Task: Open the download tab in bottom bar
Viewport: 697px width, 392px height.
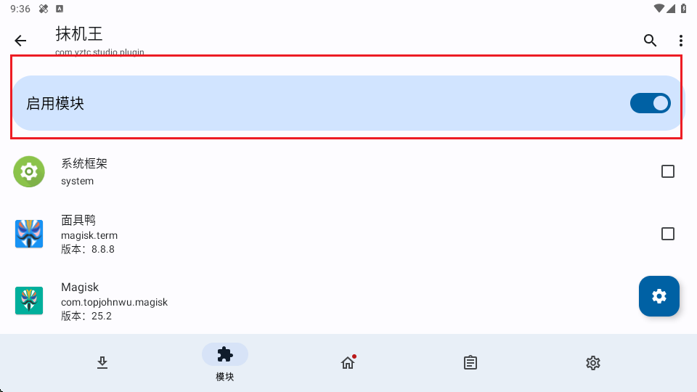Action: tap(102, 363)
